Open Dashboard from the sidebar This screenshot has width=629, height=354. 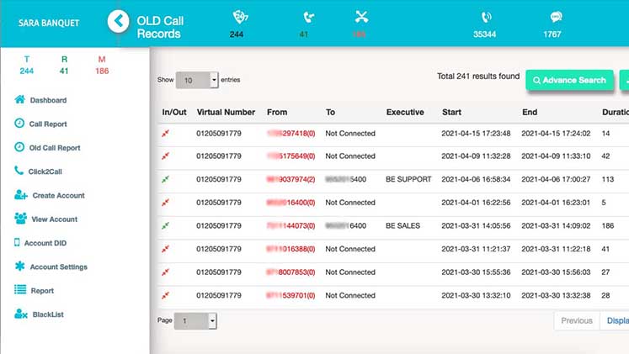(x=48, y=100)
